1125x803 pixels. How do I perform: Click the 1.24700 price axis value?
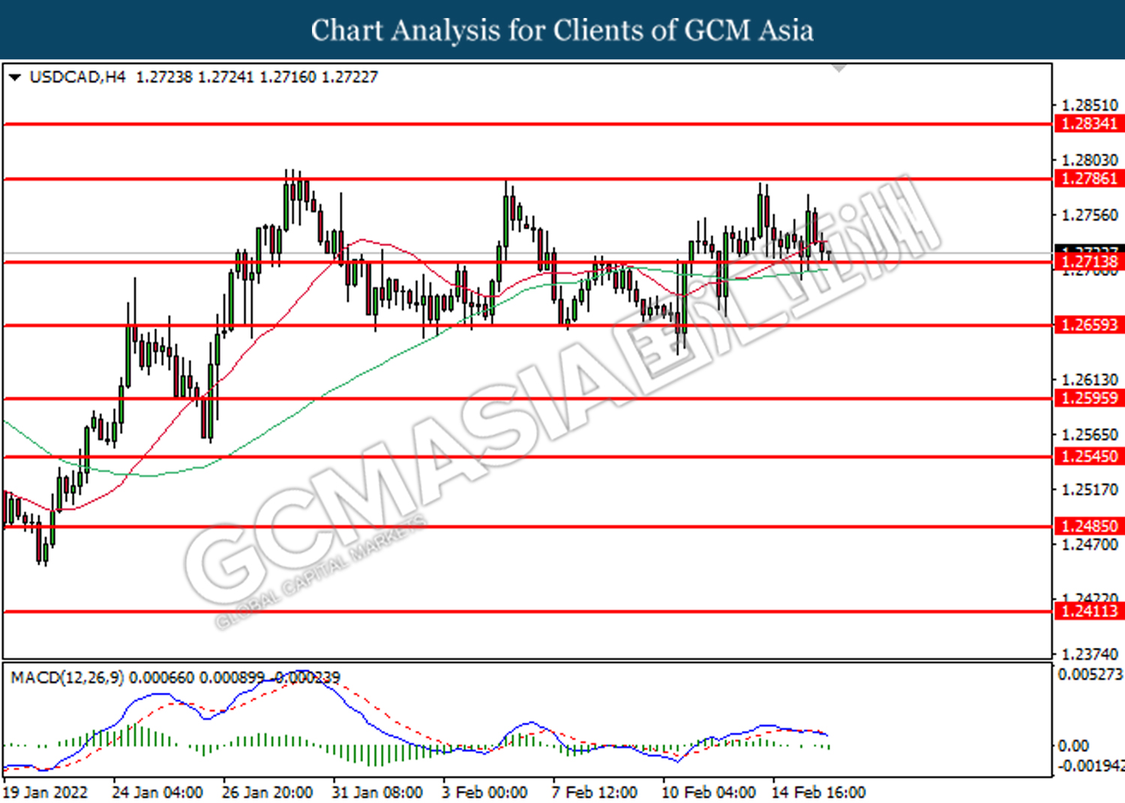[1090, 544]
